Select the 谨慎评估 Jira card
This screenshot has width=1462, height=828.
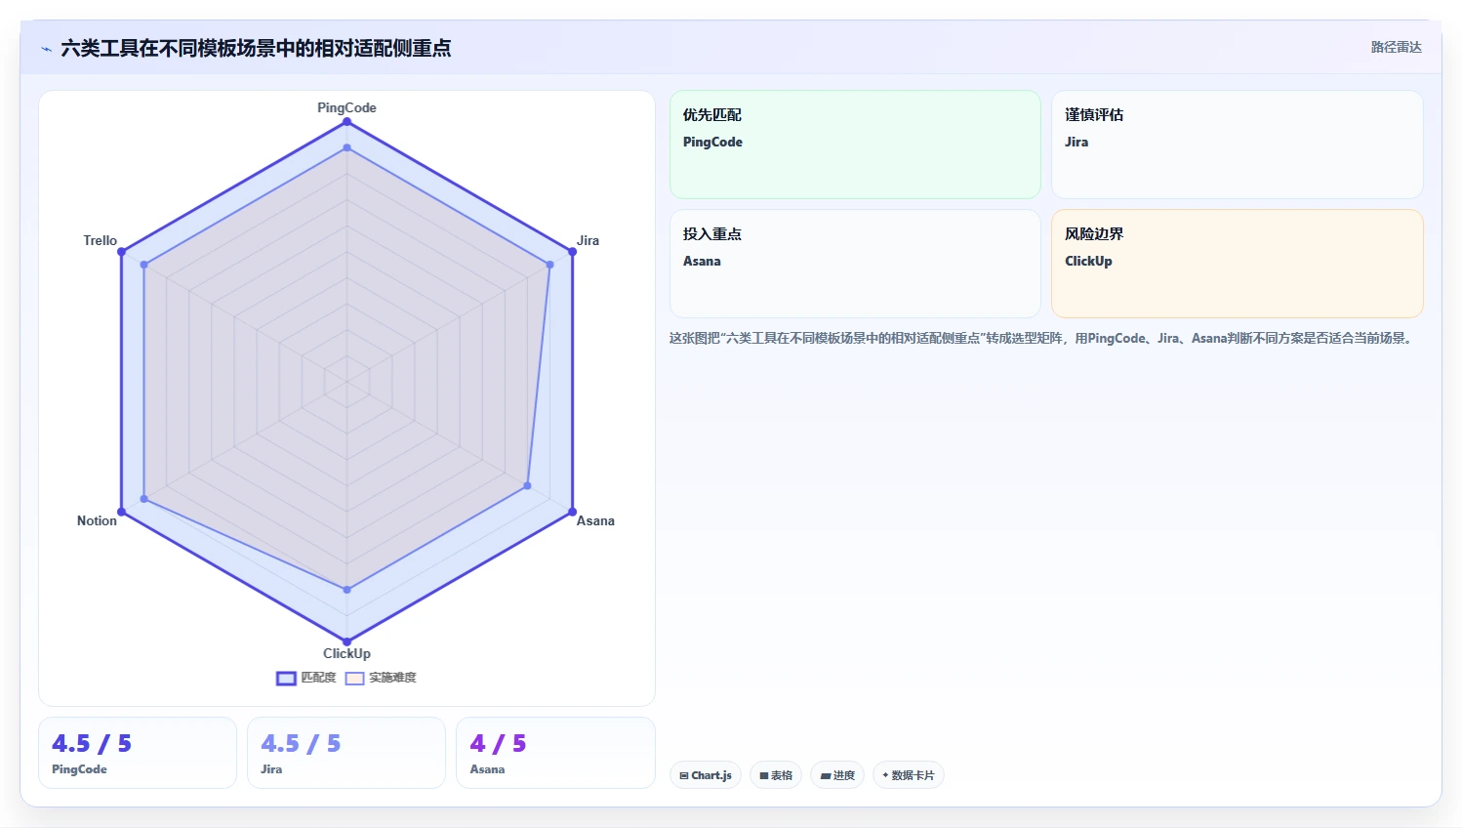coord(1238,145)
